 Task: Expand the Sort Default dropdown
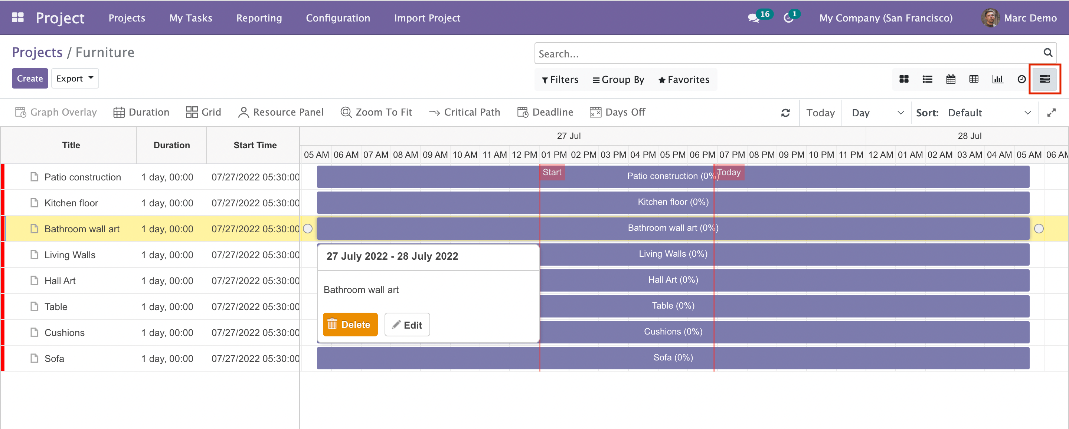point(988,113)
